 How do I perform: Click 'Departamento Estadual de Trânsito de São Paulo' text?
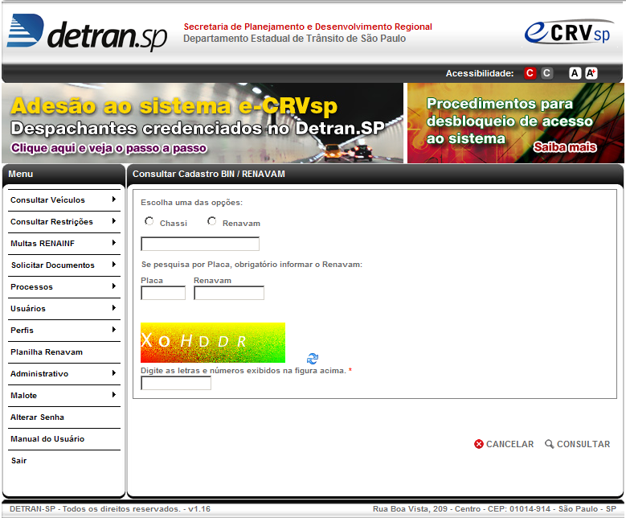pos(295,39)
